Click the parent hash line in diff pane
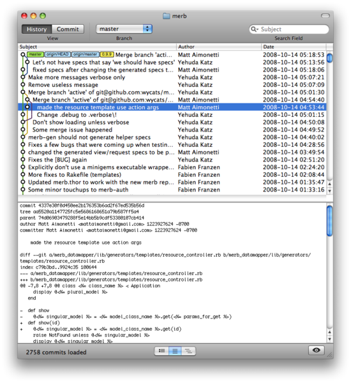Screen dimensions: 351x383 (82, 218)
